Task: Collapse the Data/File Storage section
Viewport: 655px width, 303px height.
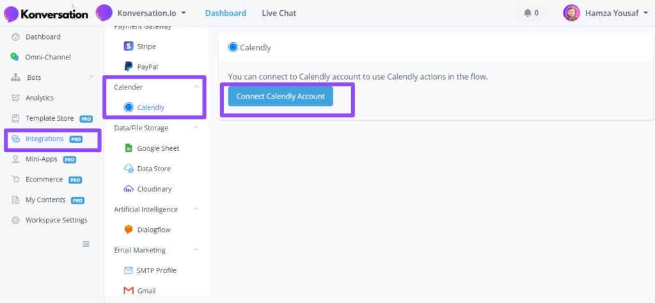Action: click(x=196, y=128)
